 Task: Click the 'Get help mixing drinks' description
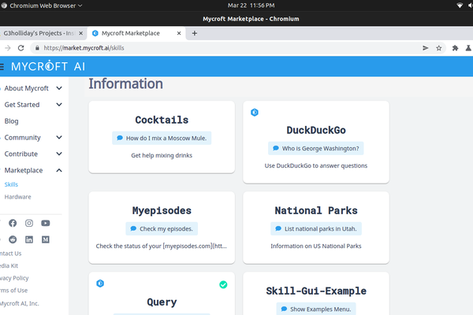(x=162, y=156)
